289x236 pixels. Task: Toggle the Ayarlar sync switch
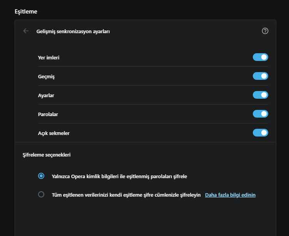(260, 95)
